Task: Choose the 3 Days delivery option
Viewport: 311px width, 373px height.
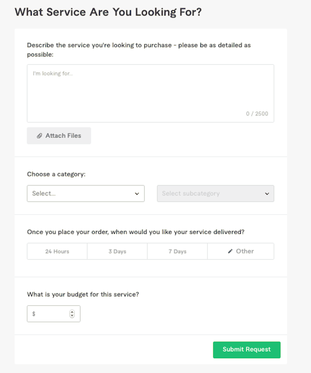Action: pyautogui.click(x=117, y=251)
